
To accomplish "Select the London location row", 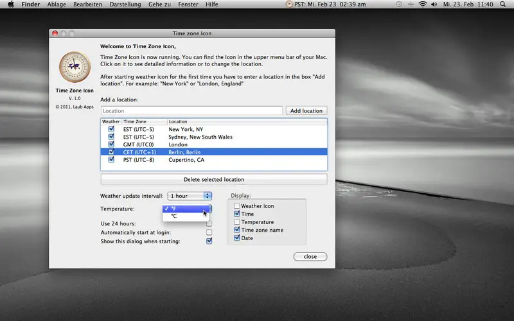I will [x=214, y=144].
